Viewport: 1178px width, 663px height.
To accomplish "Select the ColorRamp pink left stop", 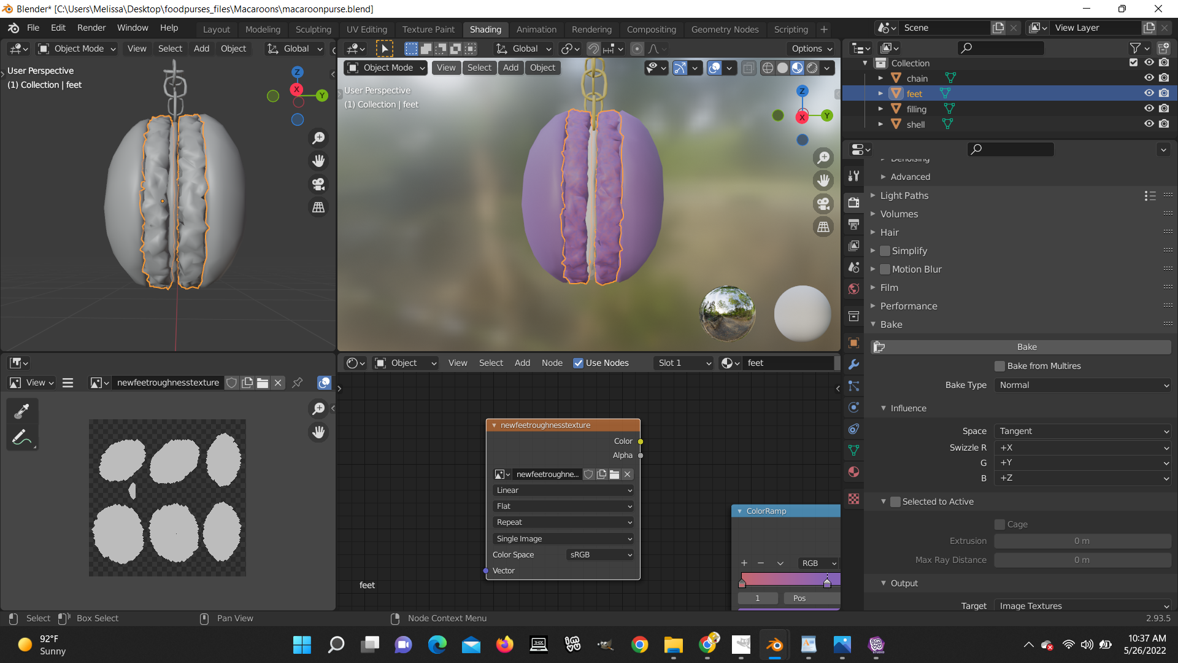I will click(x=742, y=583).
